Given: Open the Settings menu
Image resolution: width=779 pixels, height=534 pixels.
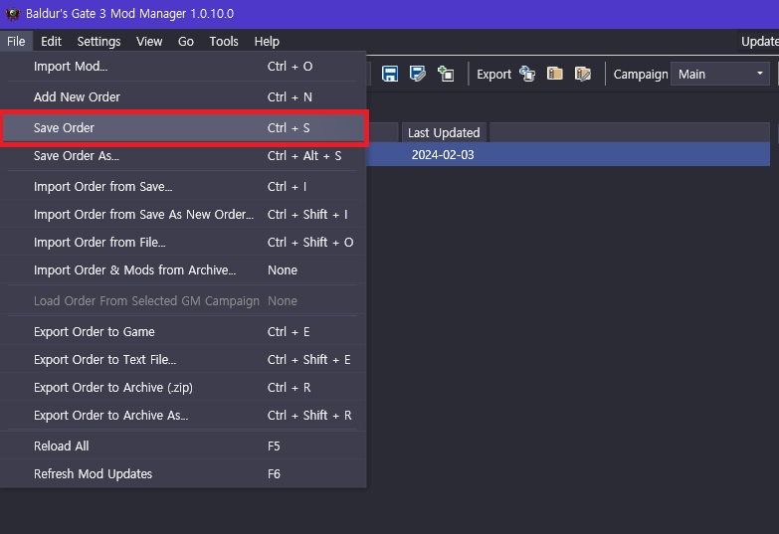Looking at the screenshot, I should [x=98, y=41].
